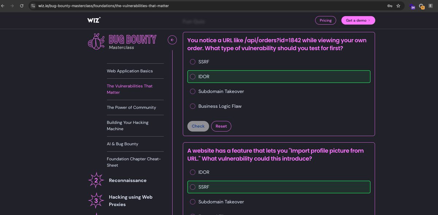The image size is (438, 215).
Task: Click the Bug Bounty Masterclass beetle logo
Action: [96, 41]
